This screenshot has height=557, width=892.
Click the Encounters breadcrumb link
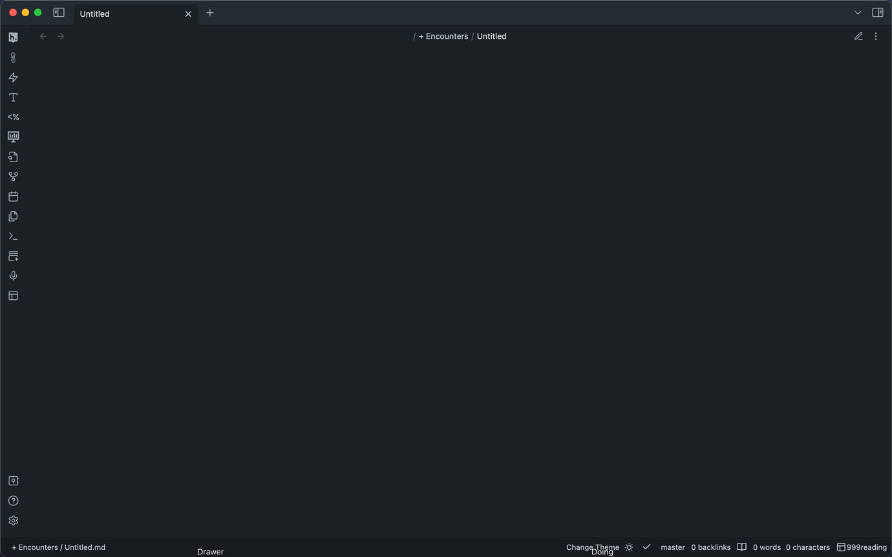click(x=443, y=37)
